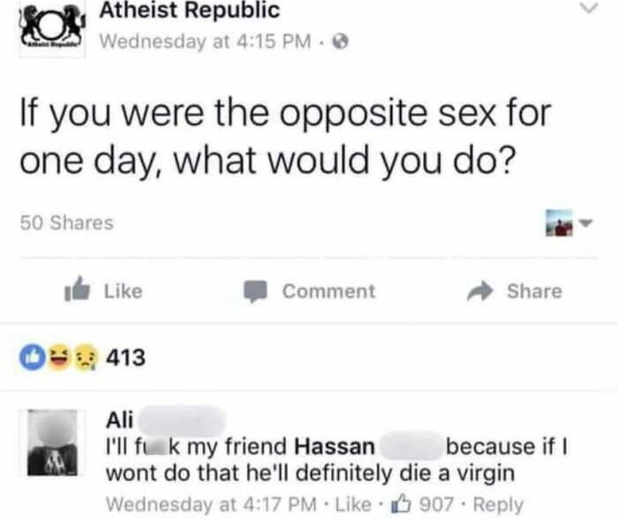The height and width of the screenshot is (520, 618).
Task: Open commenter Ali's profile name
Action: (120, 420)
